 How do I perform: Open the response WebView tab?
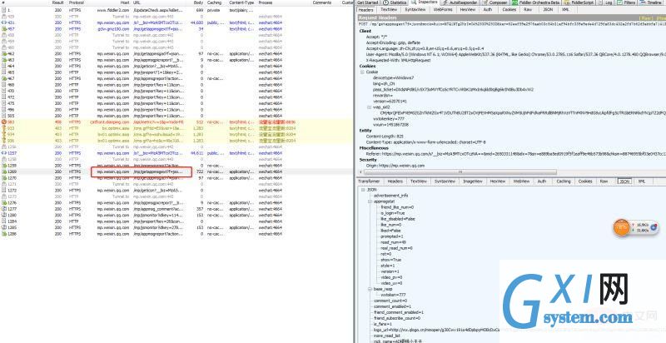click(x=521, y=181)
